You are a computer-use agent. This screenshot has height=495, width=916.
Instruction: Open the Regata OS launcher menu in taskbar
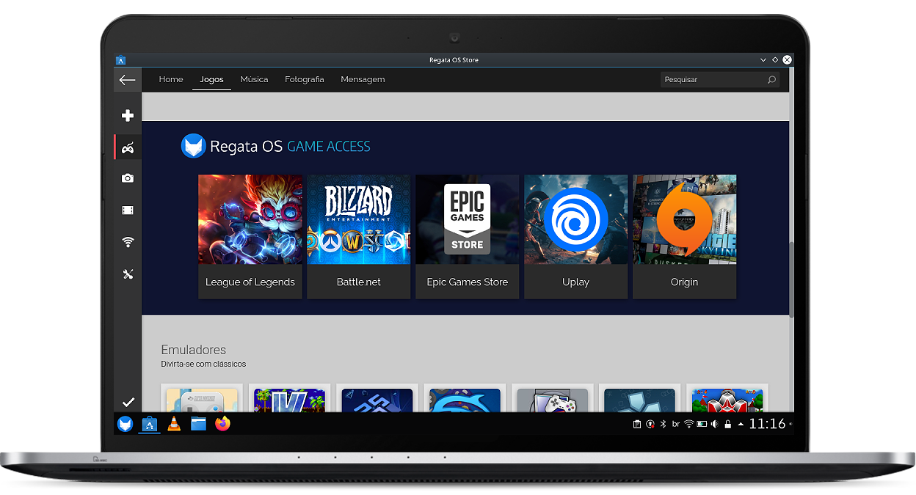[126, 424]
